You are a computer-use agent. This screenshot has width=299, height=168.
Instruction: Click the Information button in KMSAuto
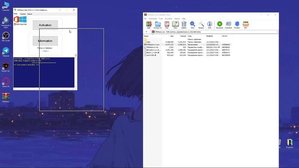tap(45, 41)
